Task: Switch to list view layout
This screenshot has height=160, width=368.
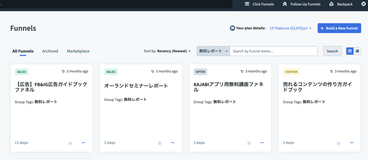Action: pos(357,51)
